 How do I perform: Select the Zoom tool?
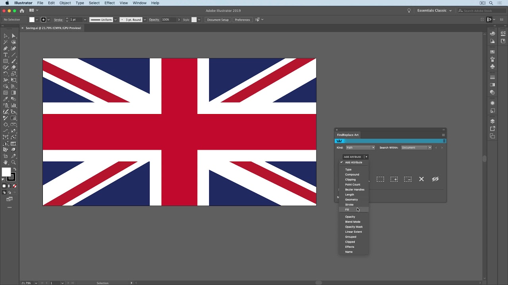13,162
